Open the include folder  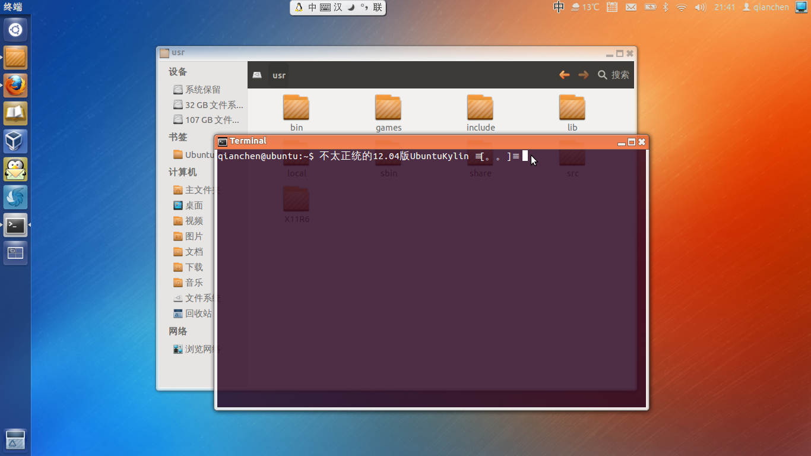click(480, 113)
